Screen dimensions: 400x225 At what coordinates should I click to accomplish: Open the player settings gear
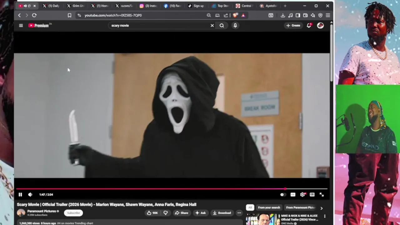tap(302, 195)
